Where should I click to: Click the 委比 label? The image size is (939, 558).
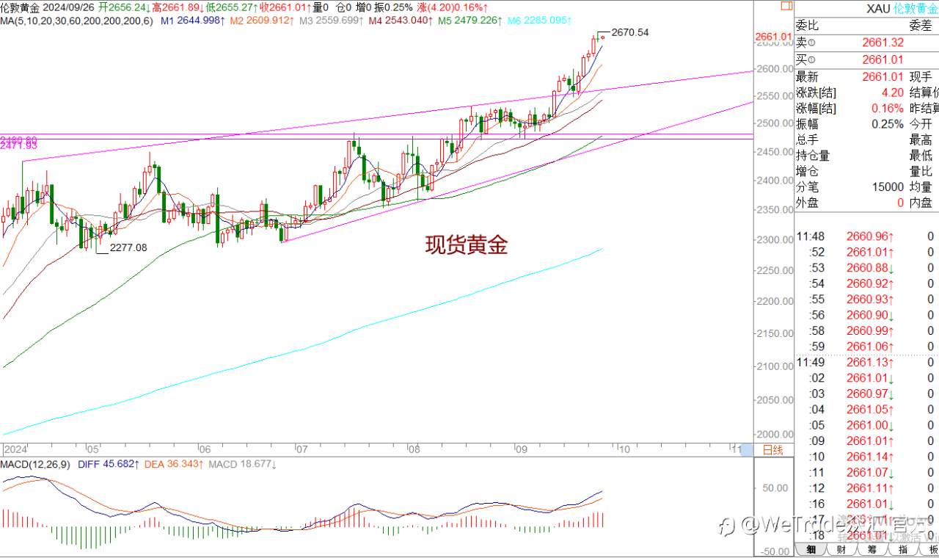[x=807, y=26]
